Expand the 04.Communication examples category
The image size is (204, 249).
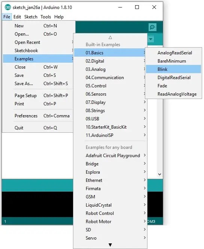(x=110, y=78)
